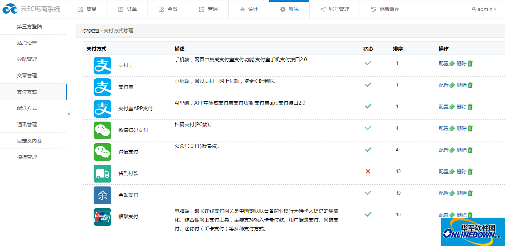Open the 营销 menu
This screenshot has width=505, height=246.
(208, 9)
